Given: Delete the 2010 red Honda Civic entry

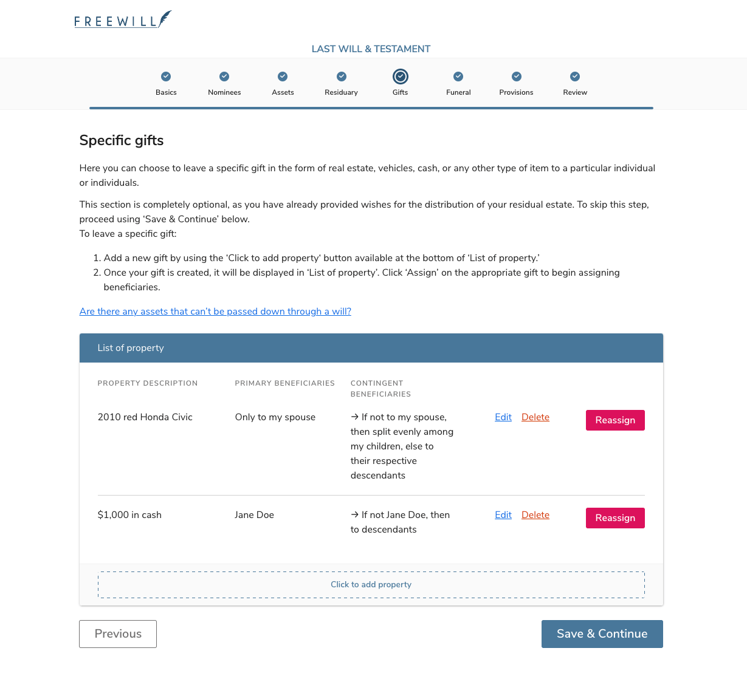Looking at the screenshot, I should (535, 417).
